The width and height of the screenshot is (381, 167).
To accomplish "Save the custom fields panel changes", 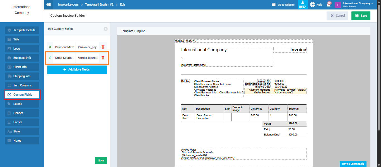I will pos(101,160).
